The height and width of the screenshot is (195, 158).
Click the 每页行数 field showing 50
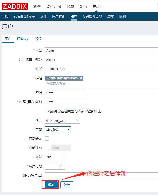[55, 166]
